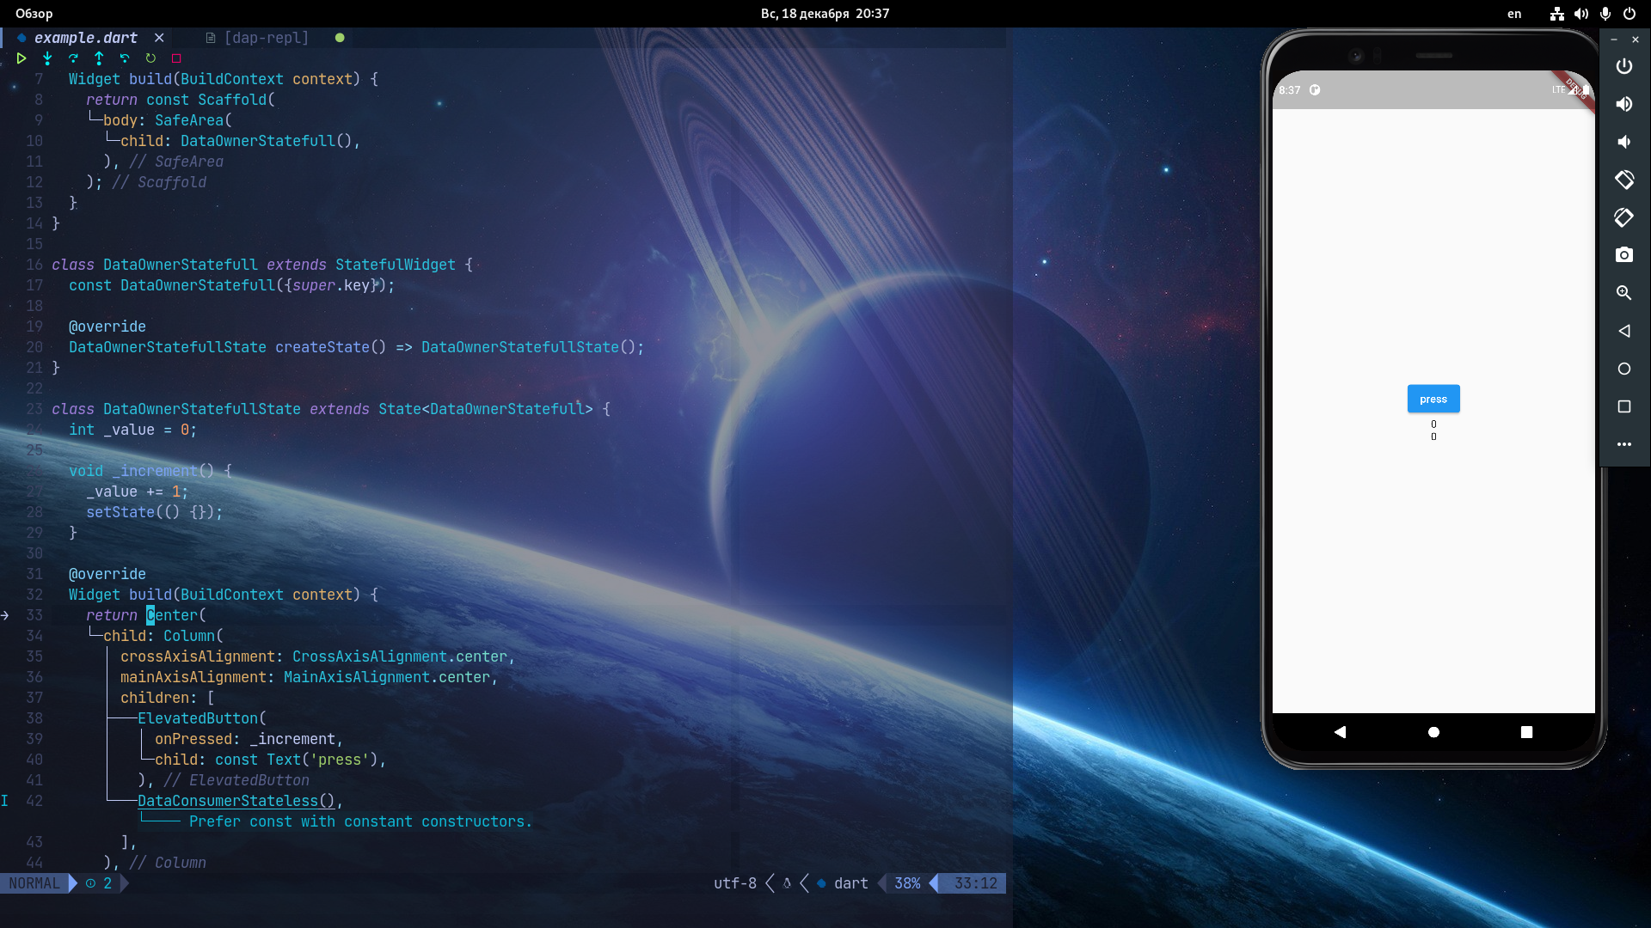Image resolution: width=1651 pixels, height=928 pixels.
Task: Tap the Android home circle in navigation bar
Action: 1433,732
